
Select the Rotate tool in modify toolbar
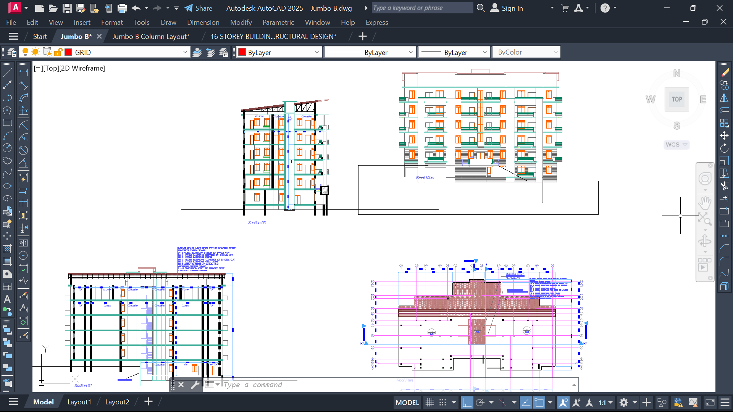pyautogui.click(x=724, y=148)
